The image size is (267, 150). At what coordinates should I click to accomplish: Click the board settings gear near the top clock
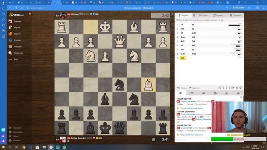[x=172, y=14]
